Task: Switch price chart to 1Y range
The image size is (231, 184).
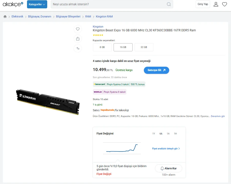Action: point(153,133)
